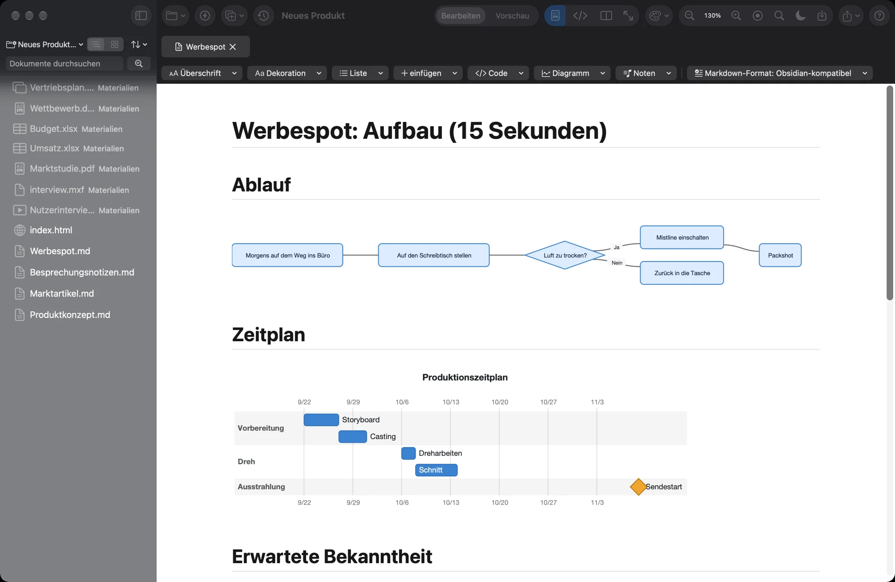
Task: Open the Liste dropdown
Action: pos(360,73)
